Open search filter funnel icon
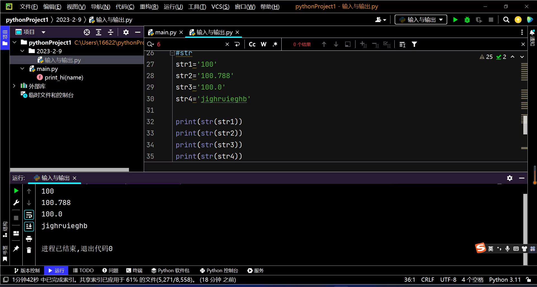537x287 pixels. [414, 44]
